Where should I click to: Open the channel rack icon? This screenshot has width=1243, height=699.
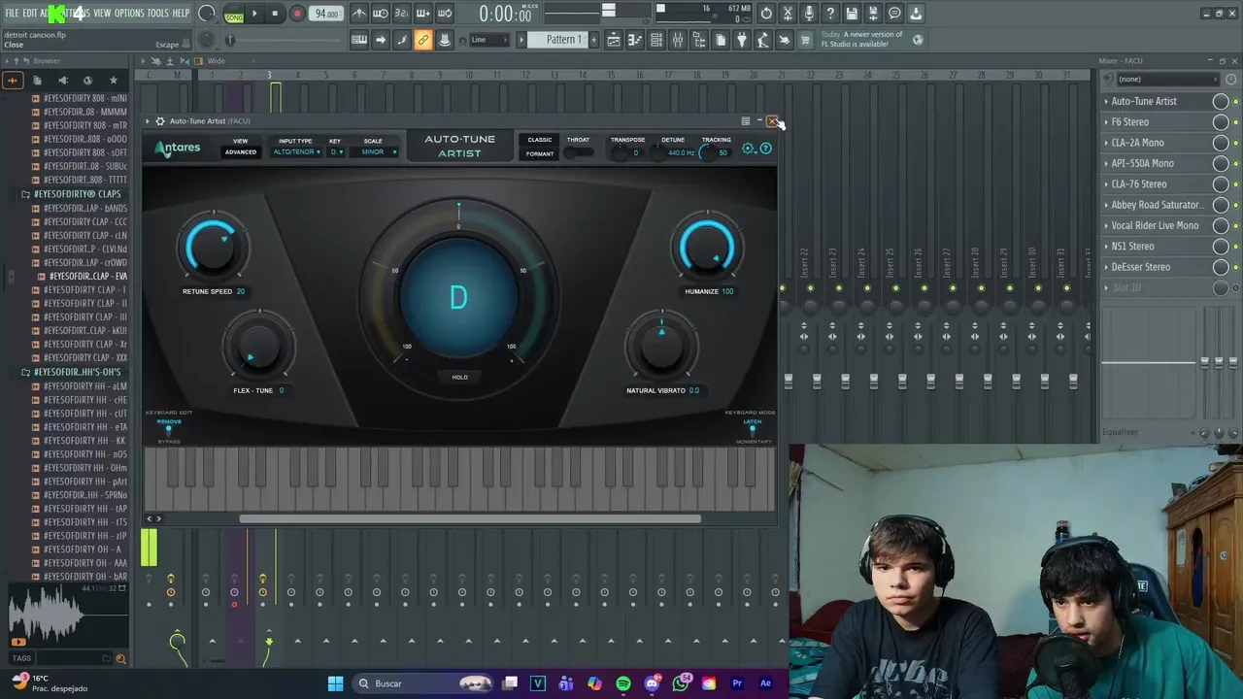click(x=656, y=40)
